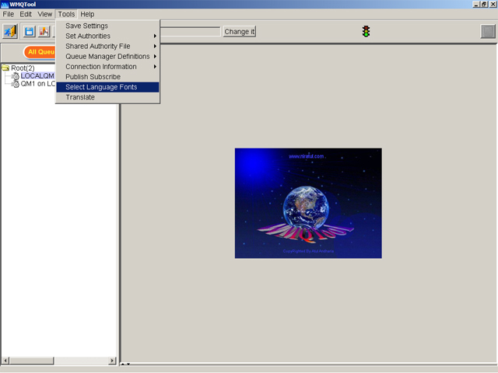498x373 pixels.
Task: Minimize the WMQTool window
Action: coord(475,4)
